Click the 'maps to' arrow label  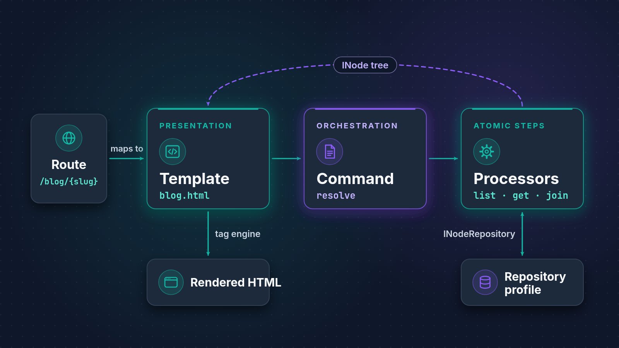pos(127,149)
